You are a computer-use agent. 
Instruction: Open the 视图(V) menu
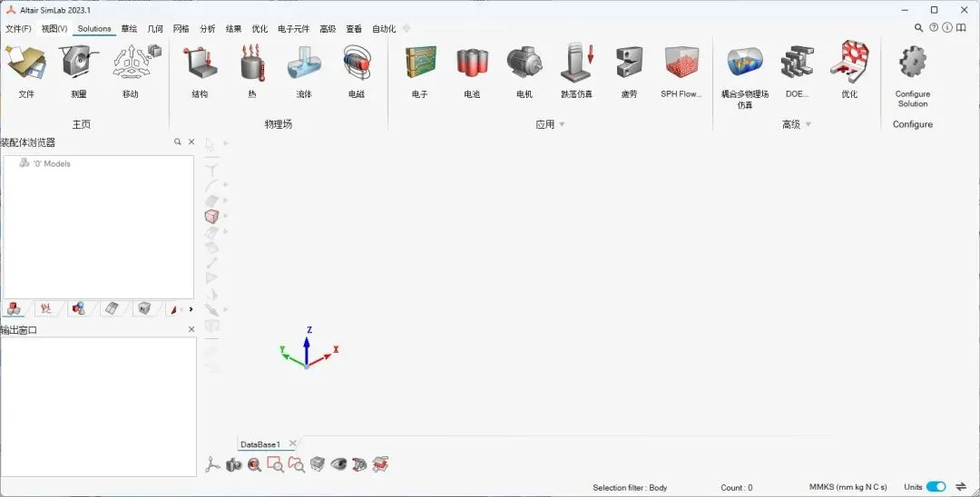point(54,29)
